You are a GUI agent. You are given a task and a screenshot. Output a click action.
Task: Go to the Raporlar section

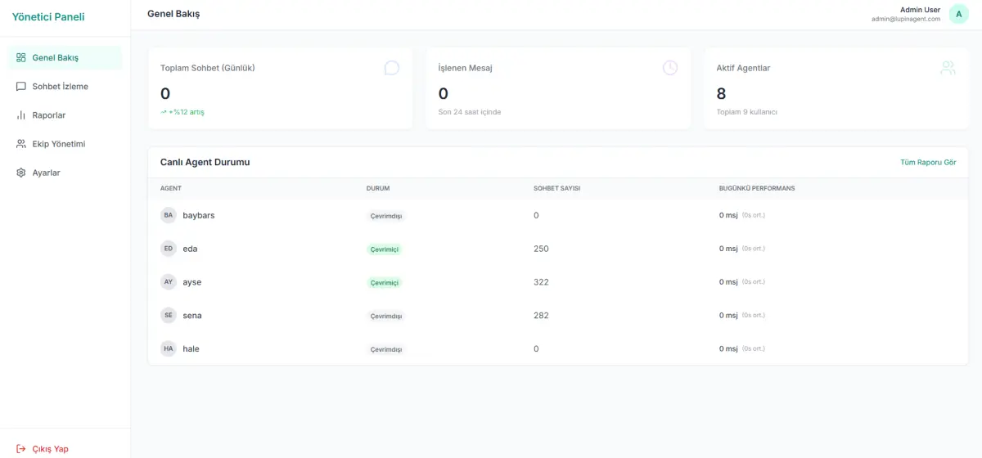tap(65, 114)
